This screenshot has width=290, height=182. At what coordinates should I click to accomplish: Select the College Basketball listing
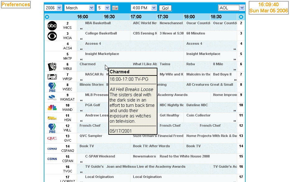pyautogui.click(x=101, y=33)
